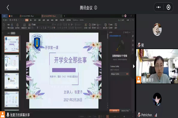Select 张夏子's video tile
The width and height of the screenshot is (178, 118).
click(x=157, y=66)
